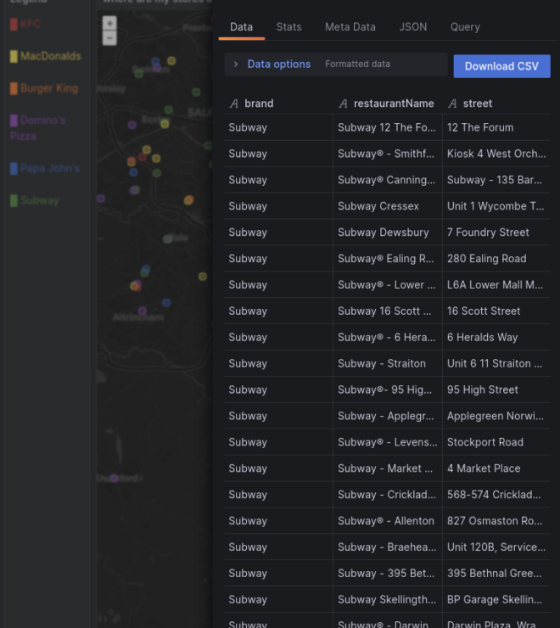Select cell 'Subway® Ealing R...'
Viewport: 560px width, 628px height.
[388, 259]
